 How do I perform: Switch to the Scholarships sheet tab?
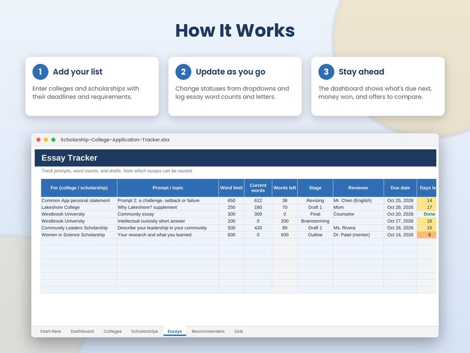point(144,331)
